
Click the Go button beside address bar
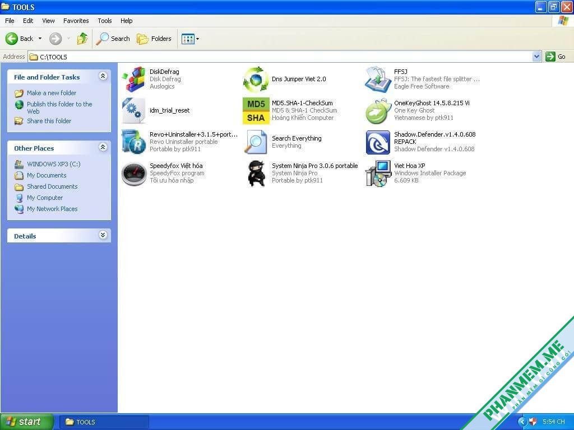[556, 57]
